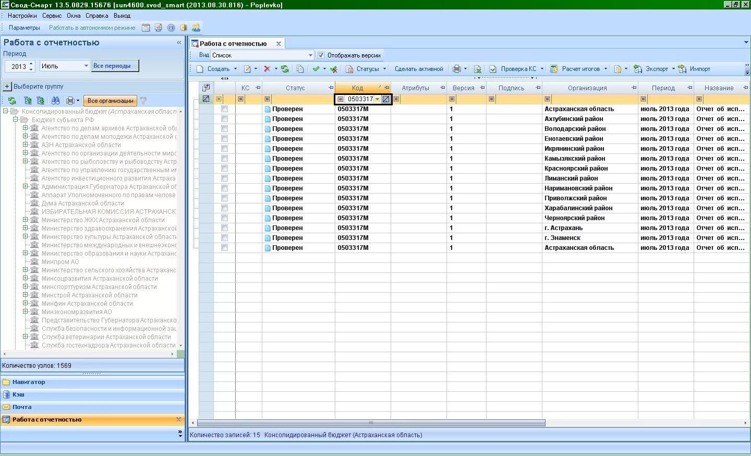This screenshot has width=751, height=456.
Task: Expand Выберите группу with the plus button
Action: pyautogui.click(x=7, y=87)
